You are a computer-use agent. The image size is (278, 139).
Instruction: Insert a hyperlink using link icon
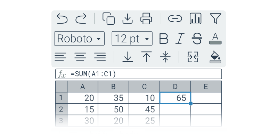175,19
